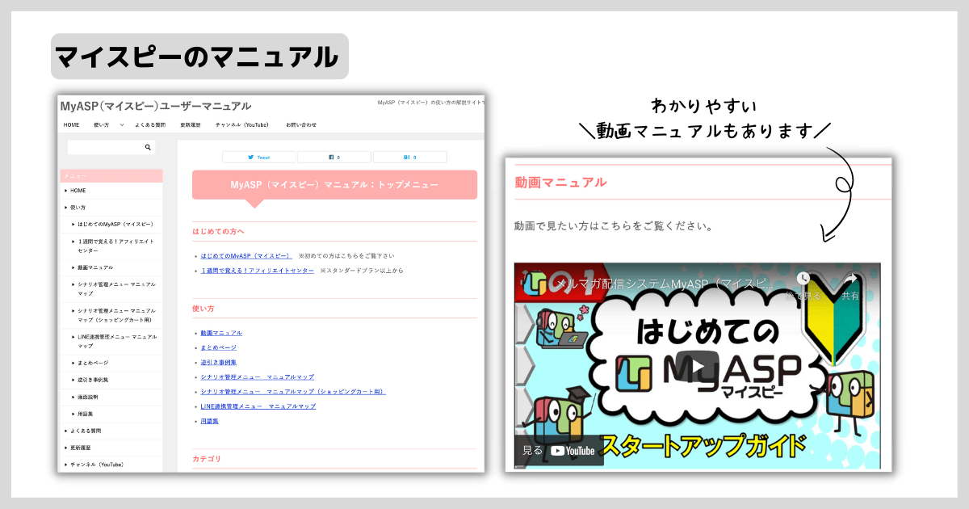Open お問い合わせ in the top navigation

pyautogui.click(x=301, y=125)
